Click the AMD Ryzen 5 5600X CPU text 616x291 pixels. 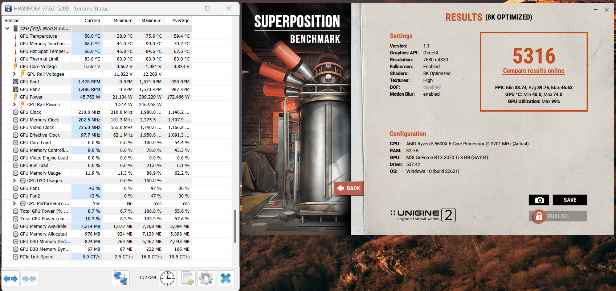click(x=467, y=144)
